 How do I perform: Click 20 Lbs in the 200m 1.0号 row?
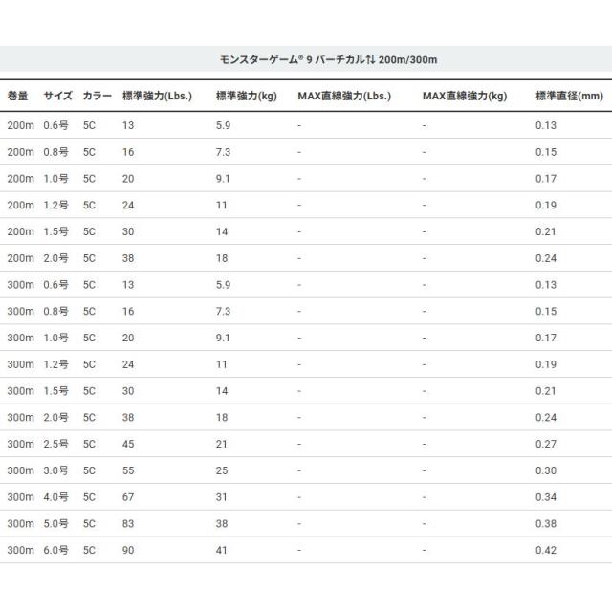coord(128,179)
